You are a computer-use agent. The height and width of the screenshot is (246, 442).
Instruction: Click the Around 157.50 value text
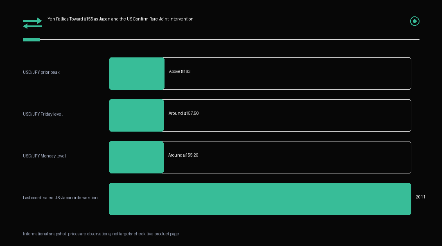[183, 113]
